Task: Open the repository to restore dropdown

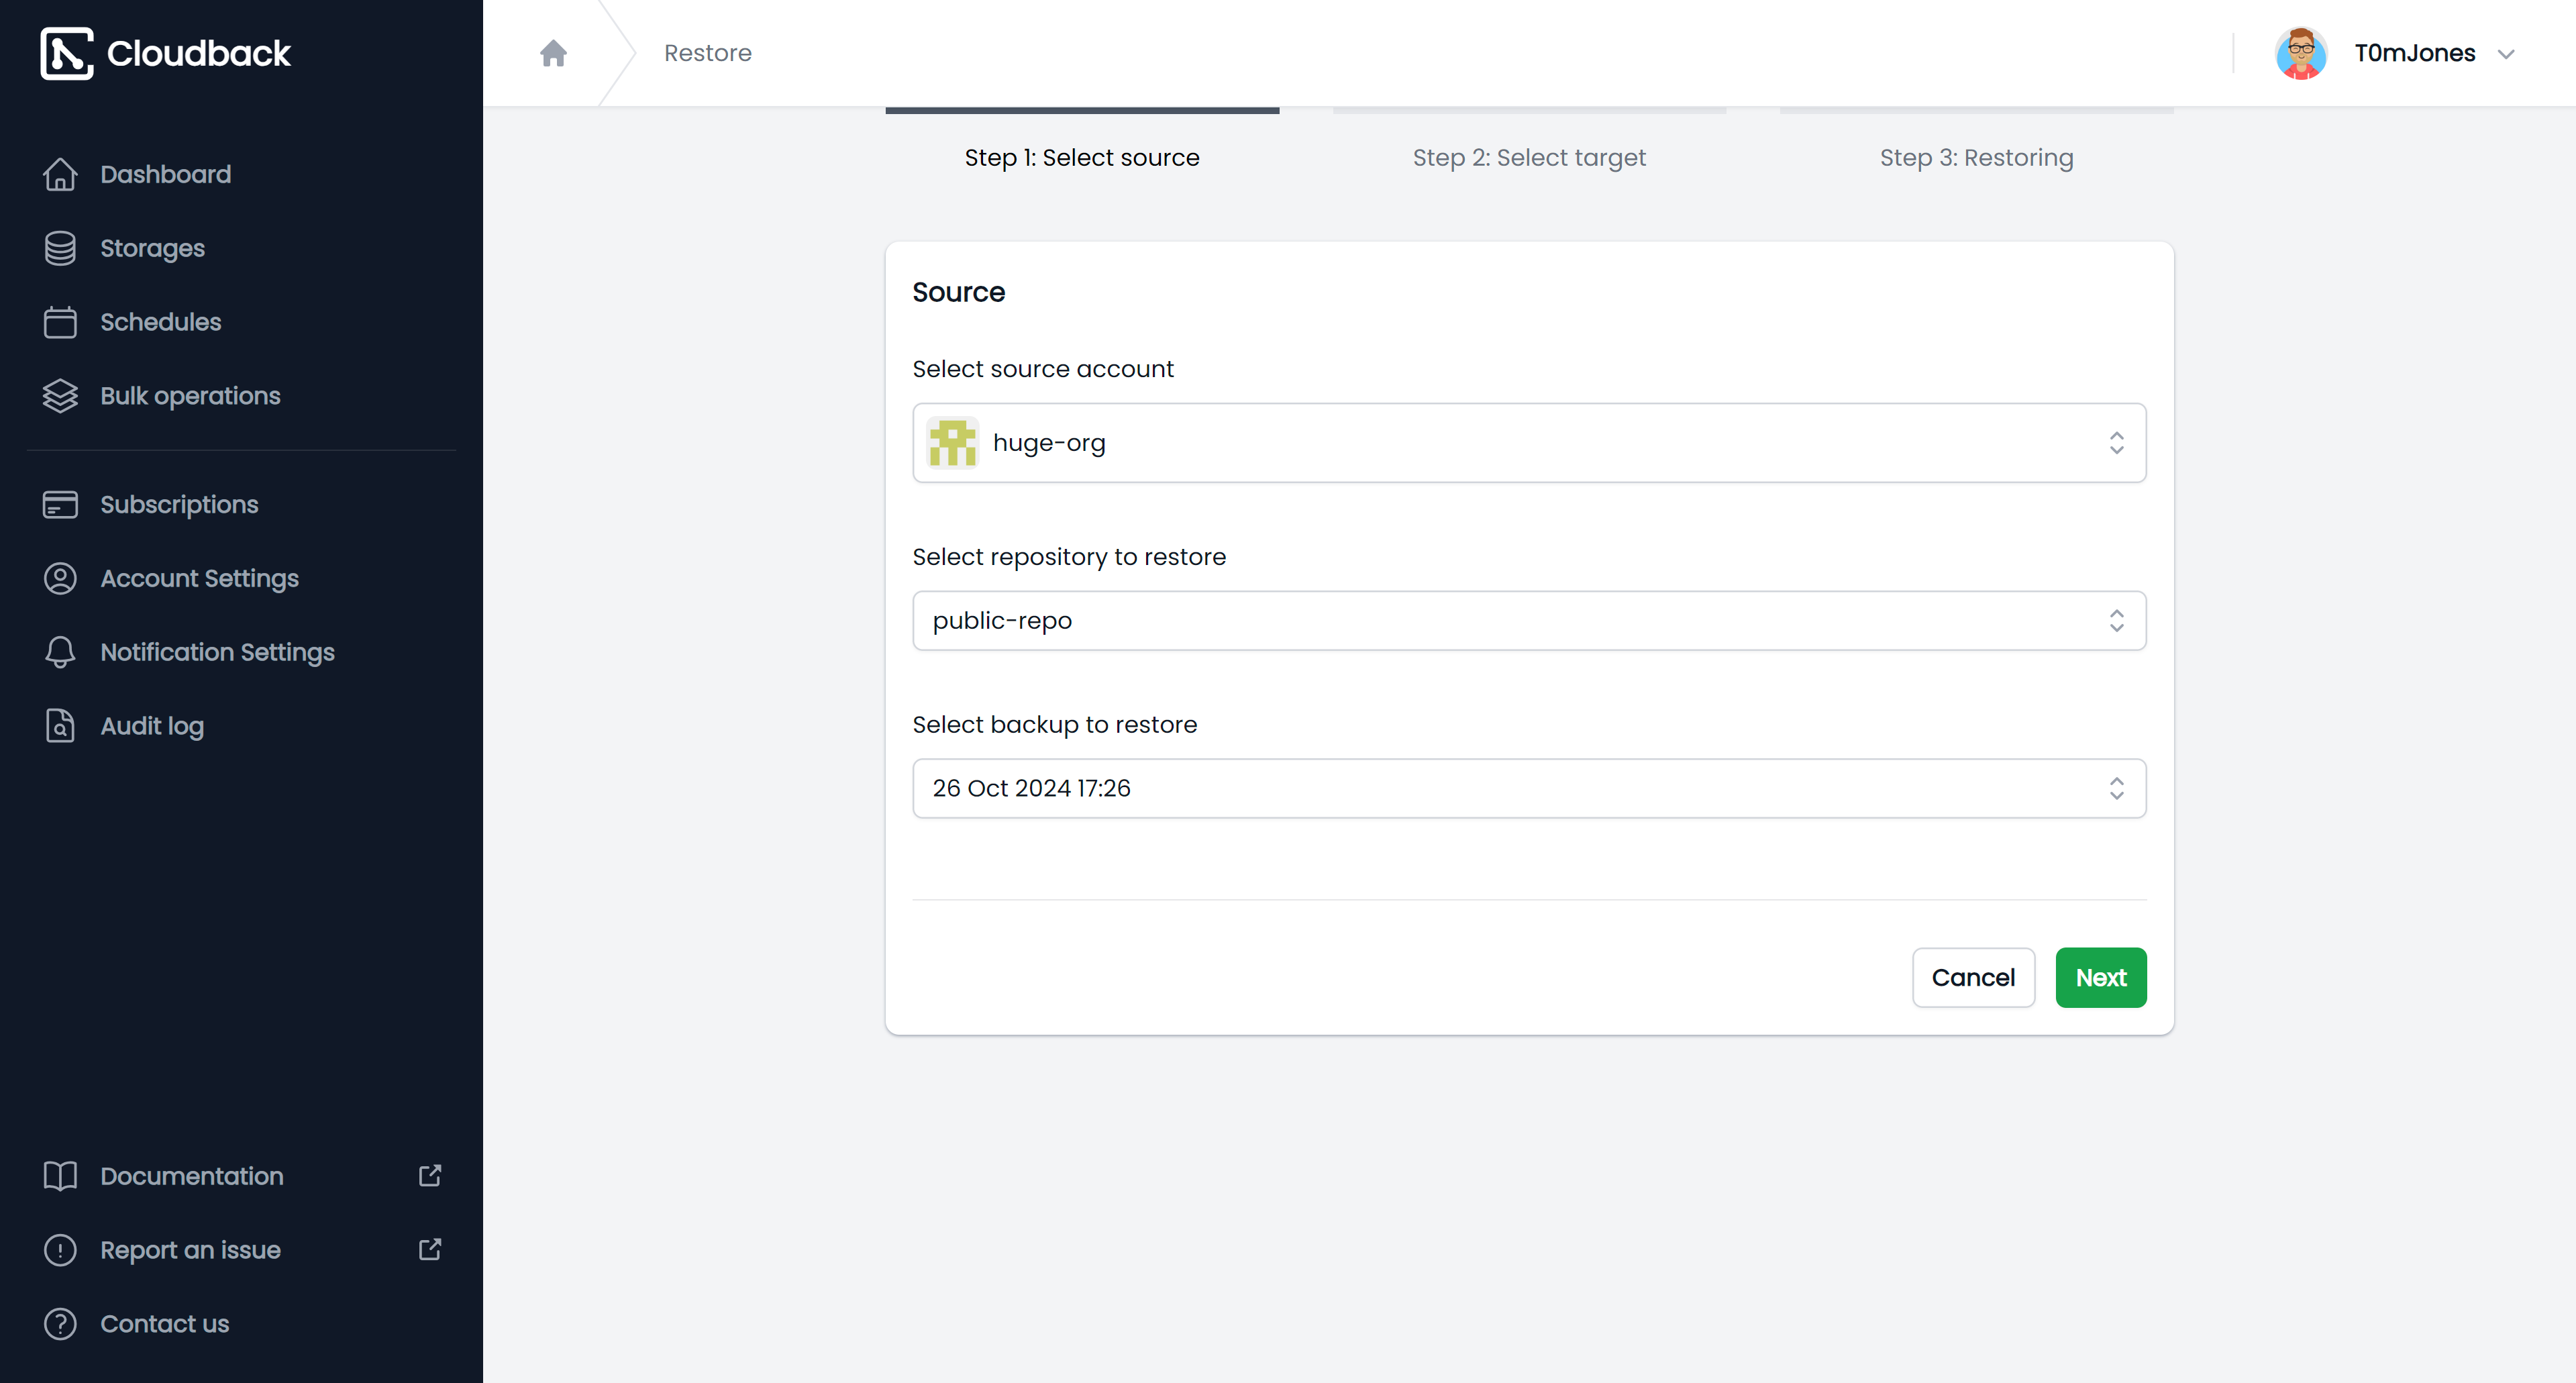Action: [x=1529, y=621]
